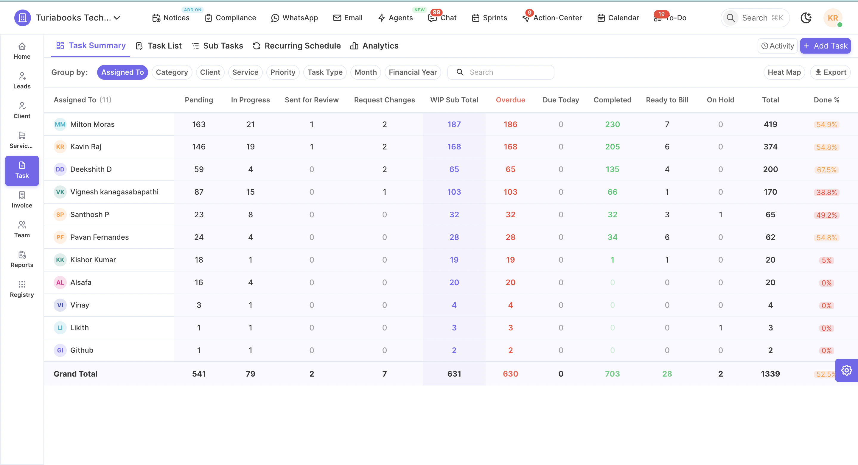Group tasks by Financial Year
Screen dimensions: 858x465
pos(413,72)
